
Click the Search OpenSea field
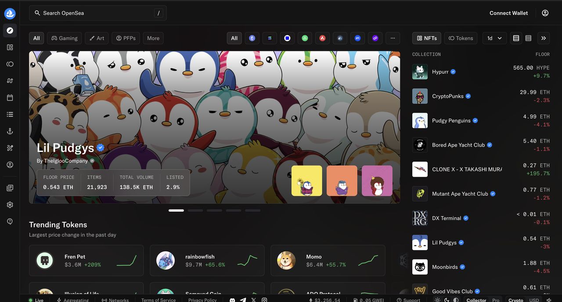click(x=97, y=13)
